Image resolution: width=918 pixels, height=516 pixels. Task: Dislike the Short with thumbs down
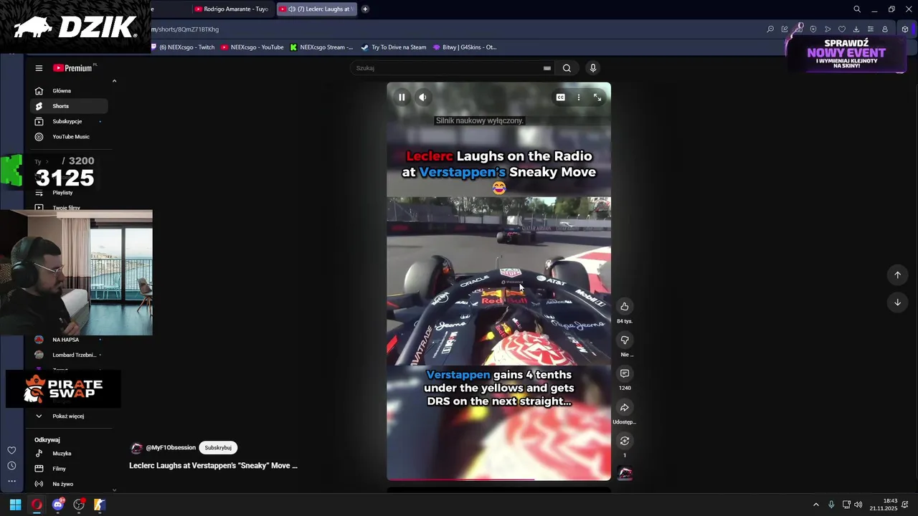click(x=625, y=340)
